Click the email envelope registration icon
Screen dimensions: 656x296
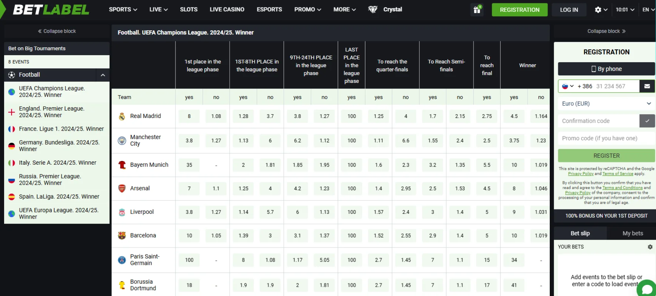[x=647, y=86]
